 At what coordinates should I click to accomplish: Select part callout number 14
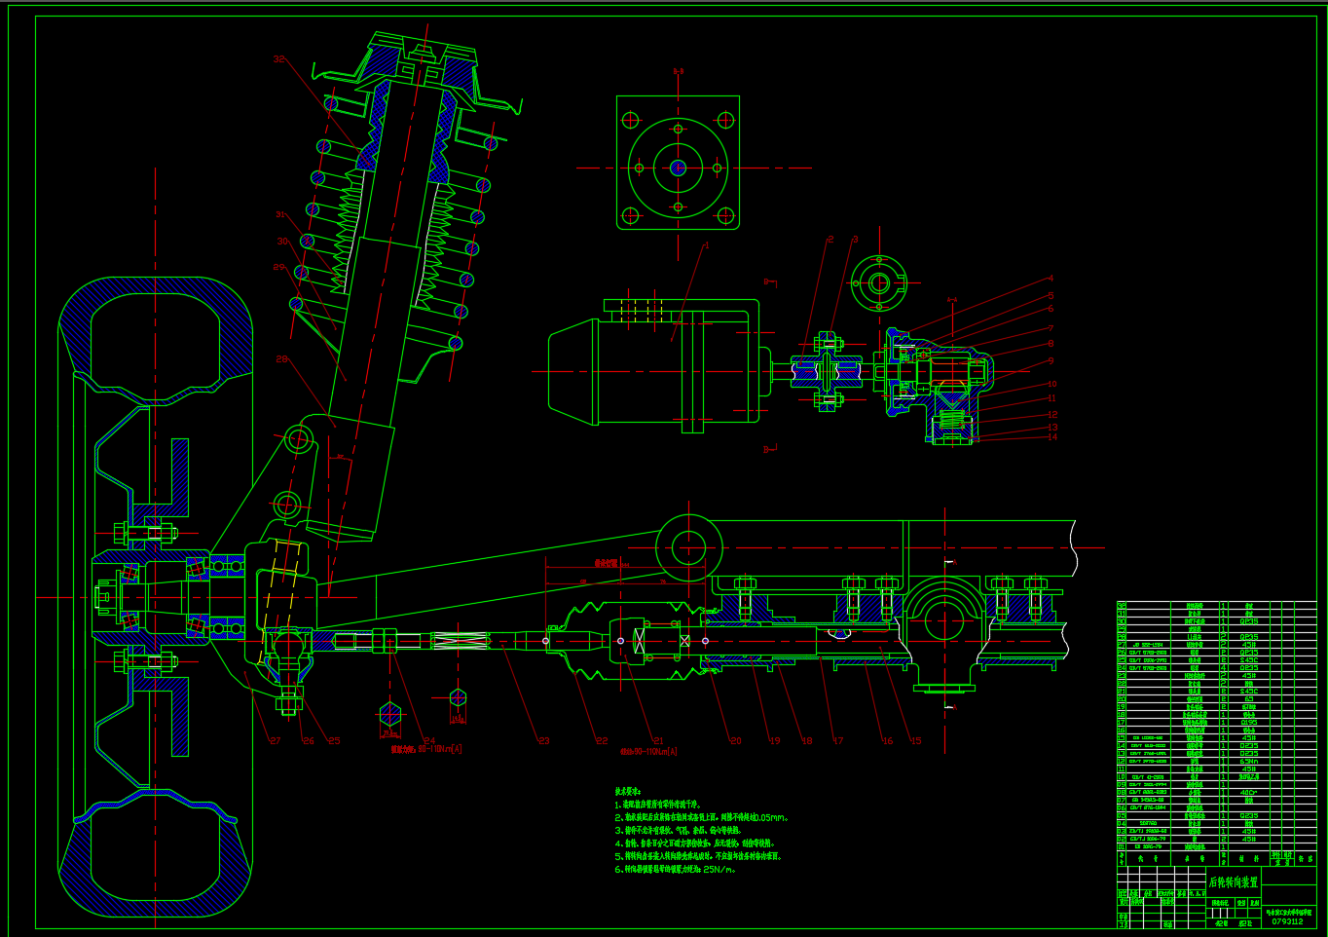[1051, 437]
